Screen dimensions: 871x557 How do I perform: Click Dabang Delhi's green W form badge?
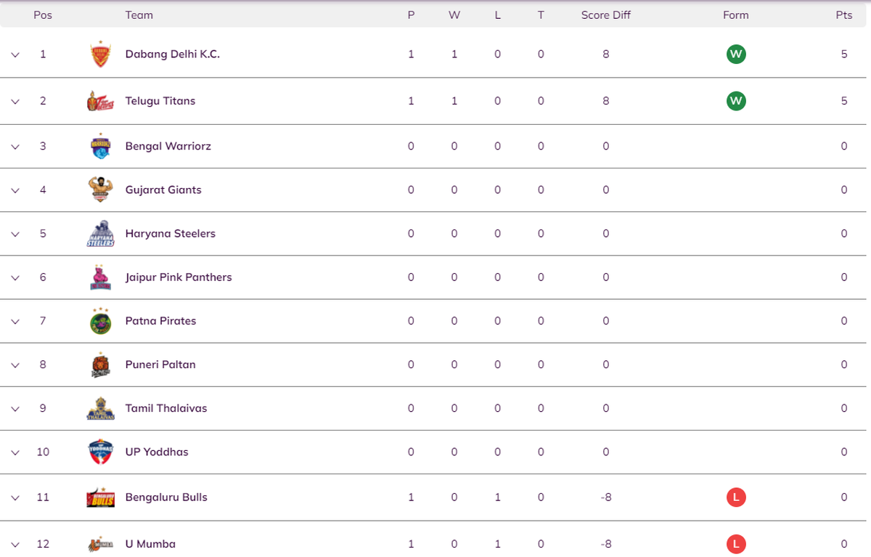[736, 54]
